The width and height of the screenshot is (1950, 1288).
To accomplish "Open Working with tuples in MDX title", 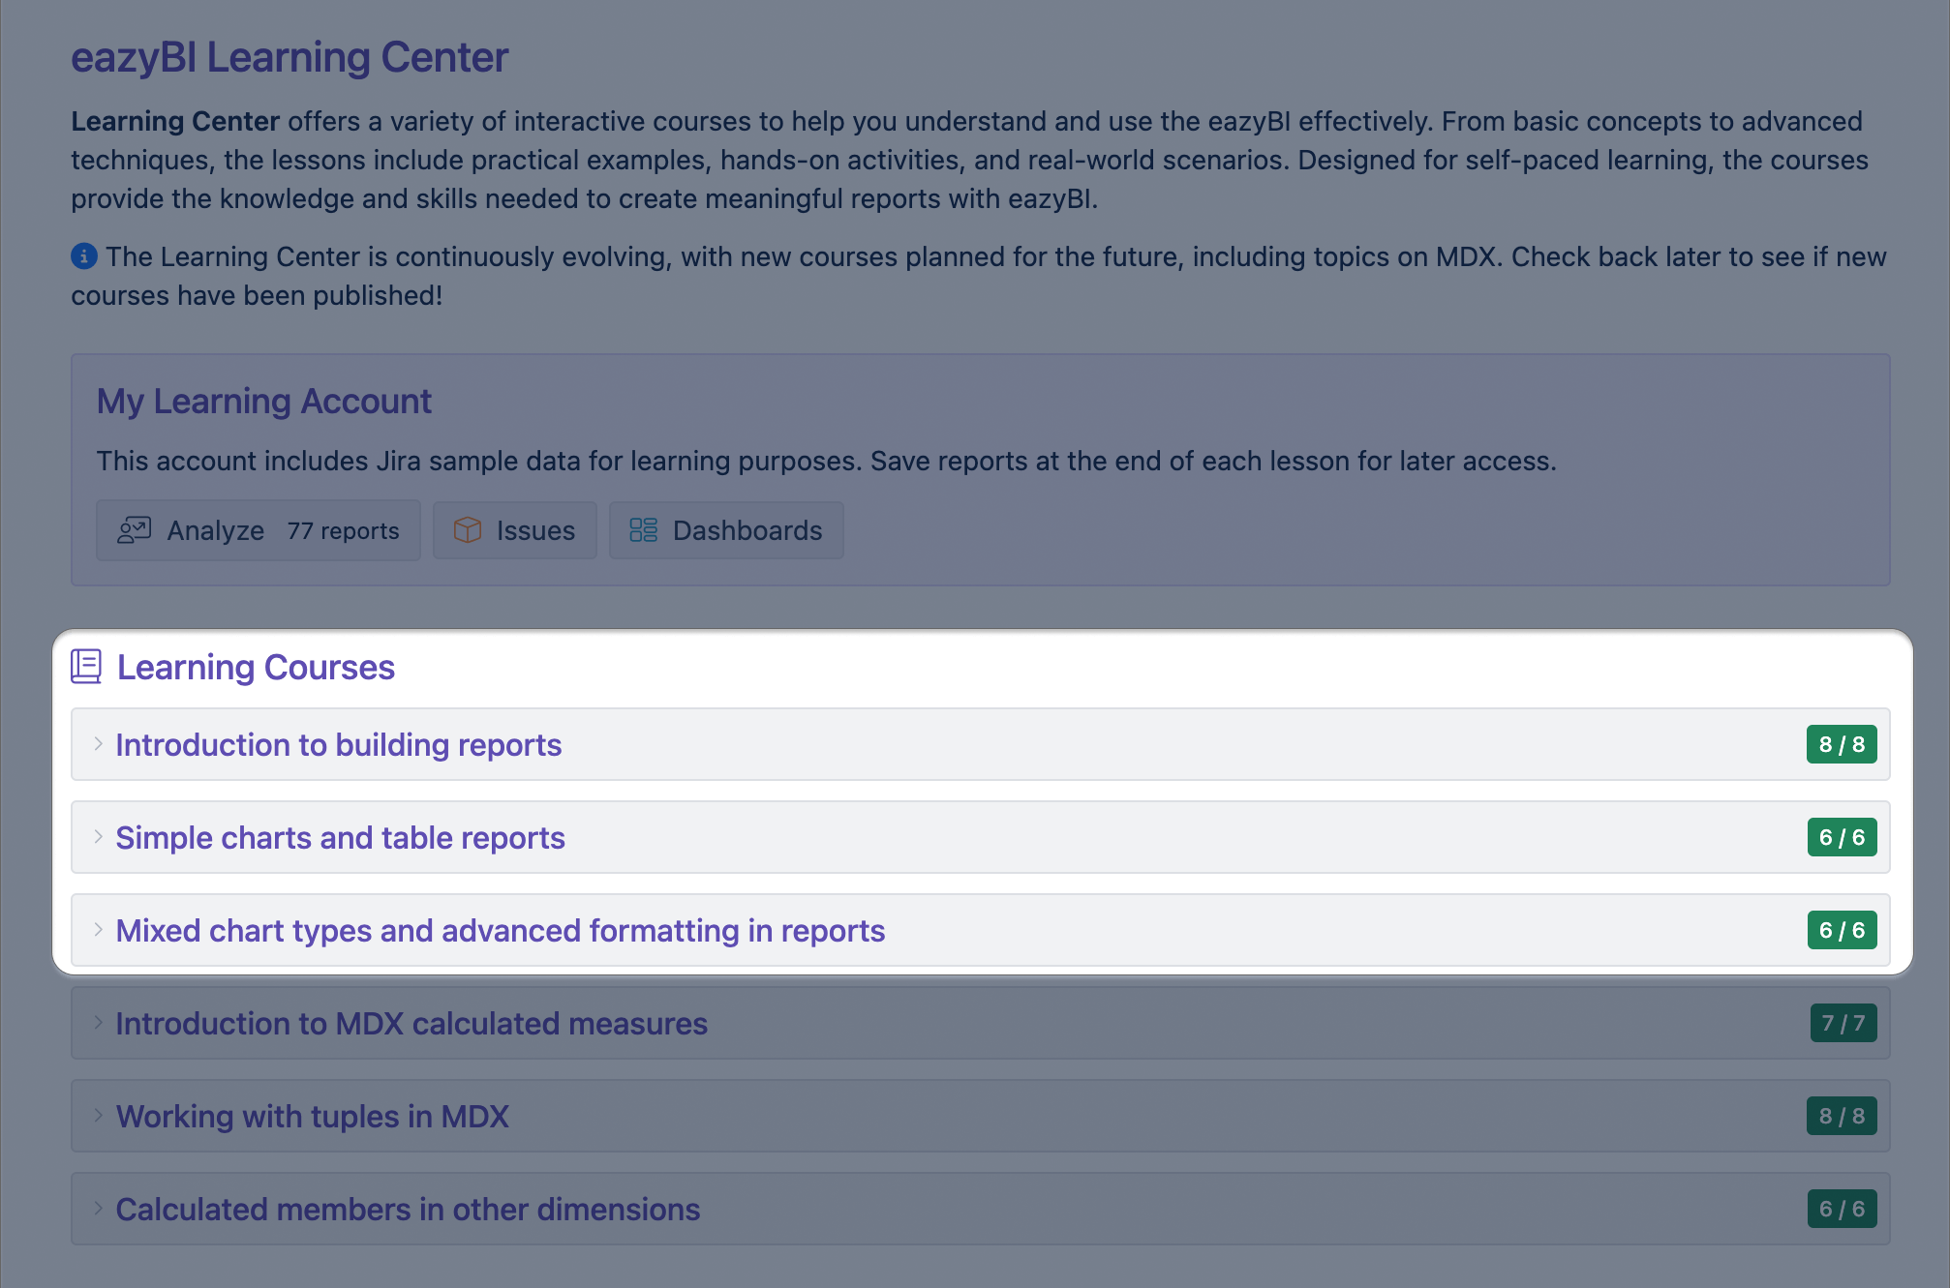I will (x=312, y=1116).
